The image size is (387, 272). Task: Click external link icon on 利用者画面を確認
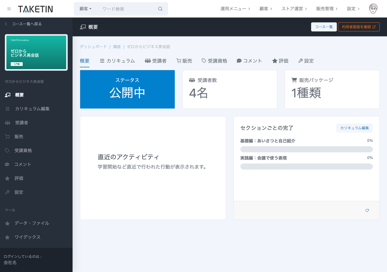374,27
